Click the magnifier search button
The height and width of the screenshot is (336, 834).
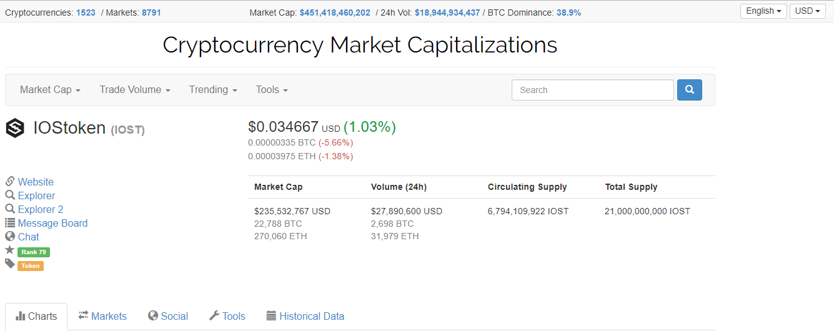[689, 90]
